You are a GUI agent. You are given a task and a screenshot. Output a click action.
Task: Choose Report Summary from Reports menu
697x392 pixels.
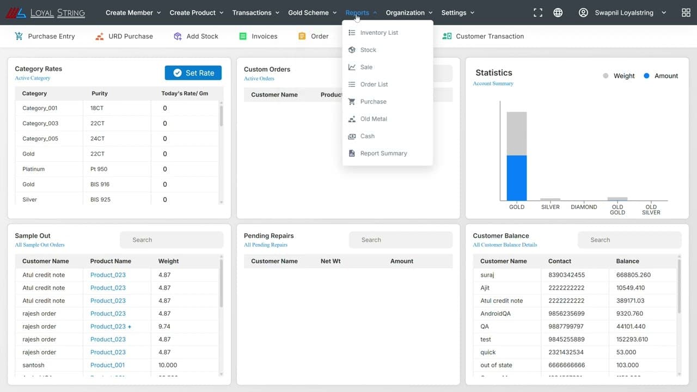click(383, 153)
